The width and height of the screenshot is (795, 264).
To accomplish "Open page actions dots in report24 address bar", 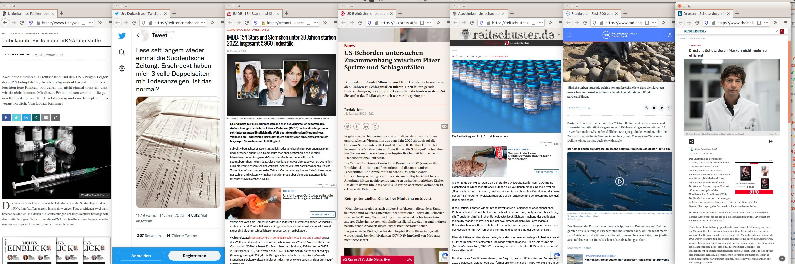I will pos(316,23).
